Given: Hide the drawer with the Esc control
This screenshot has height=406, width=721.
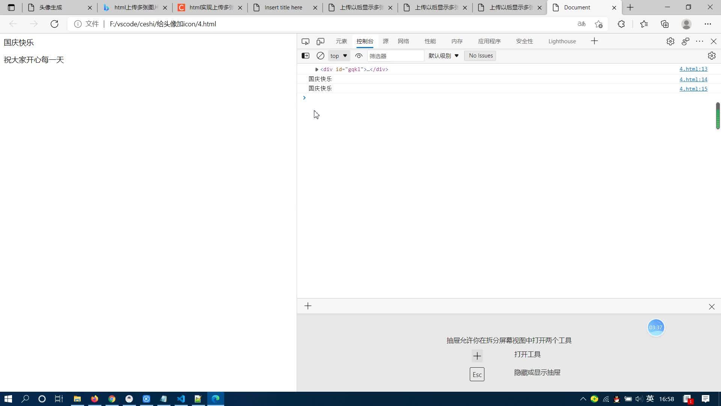Looking at the screenshot, I should 477,374.
